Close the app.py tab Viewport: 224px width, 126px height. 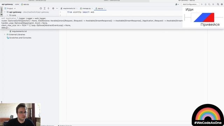pyautogui.click(x=105, y=8)
